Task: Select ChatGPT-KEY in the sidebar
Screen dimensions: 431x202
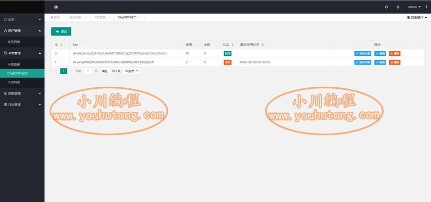Action: [x=22, y=73]
